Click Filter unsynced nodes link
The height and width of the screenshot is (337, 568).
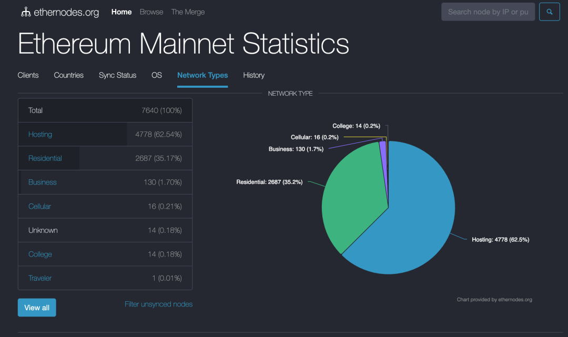pos(158,304)
